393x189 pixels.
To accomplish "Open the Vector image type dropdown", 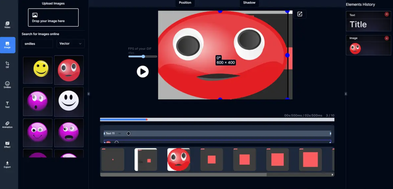I will pyautogui.click(x=70, y=43).
